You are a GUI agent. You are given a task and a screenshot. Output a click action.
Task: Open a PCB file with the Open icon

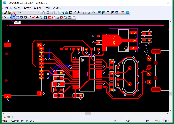pos(5,13)
